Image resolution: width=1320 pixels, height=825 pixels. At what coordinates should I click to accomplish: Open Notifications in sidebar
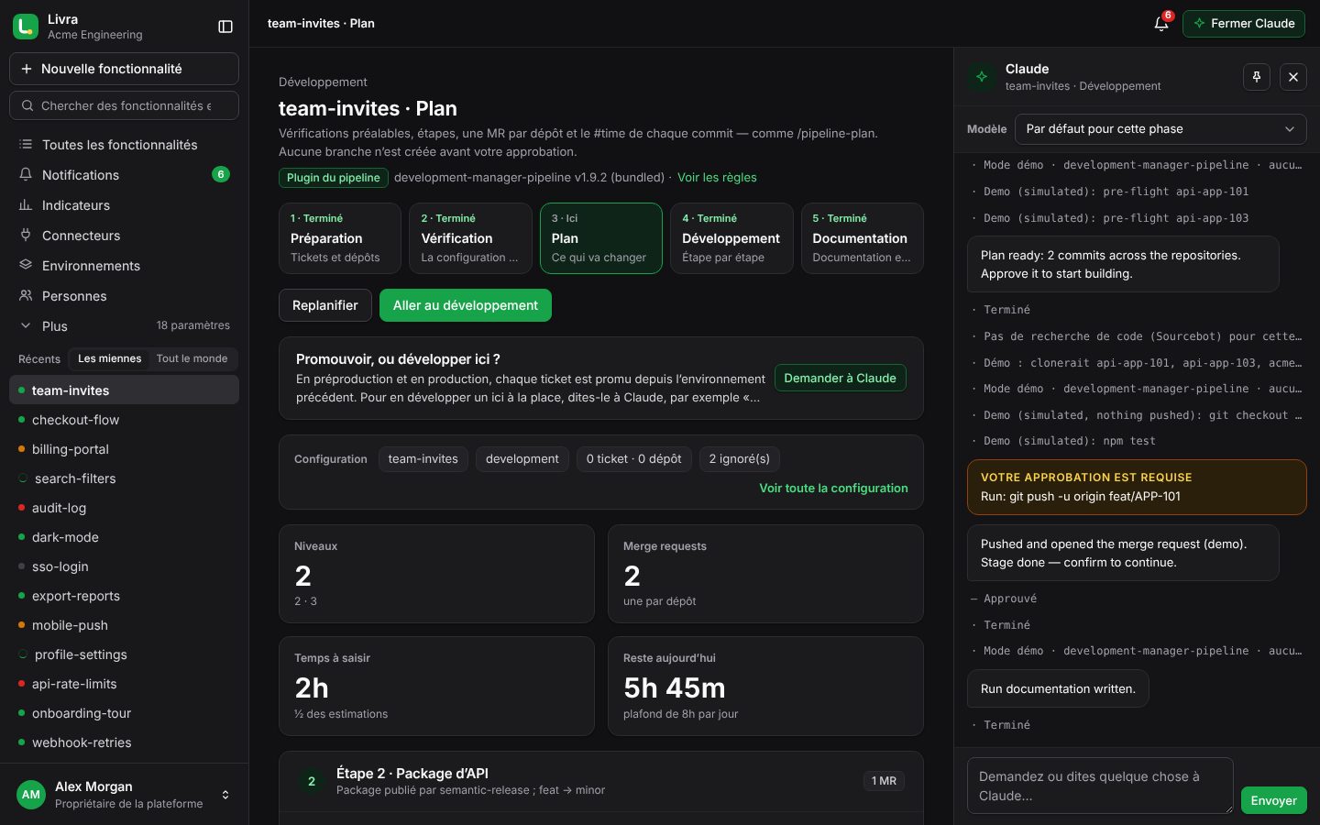click(x=125, y=175)
